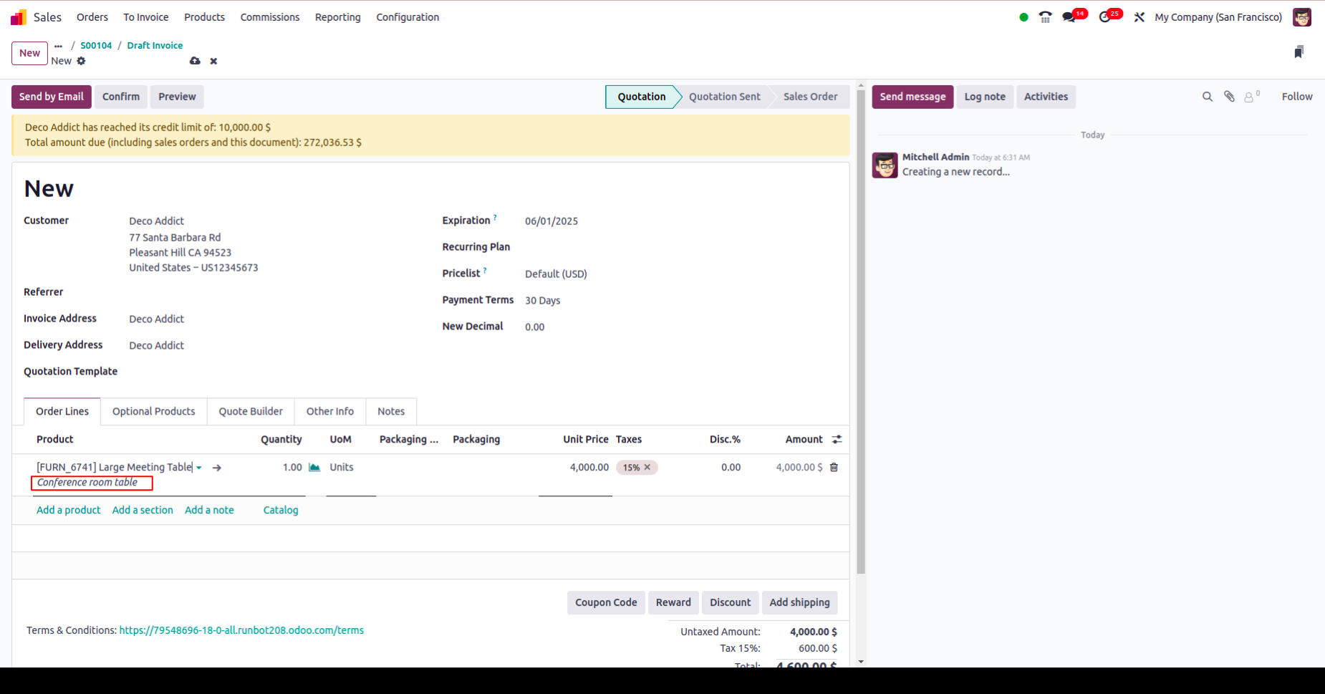Open the conversations chat icon with badge 14

pyautogui.click(x=1069, y=17)
